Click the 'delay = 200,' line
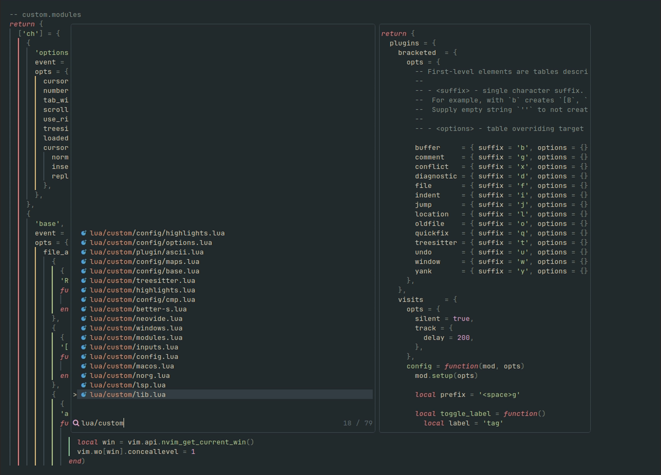The width and height of the screenshot is (661, 475). [449, 338]
